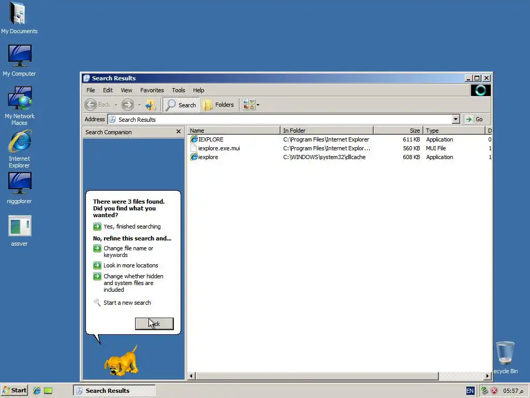The image size is (530, 398).
Task: Click the network tray icon
Action: (x=484, y=391)
